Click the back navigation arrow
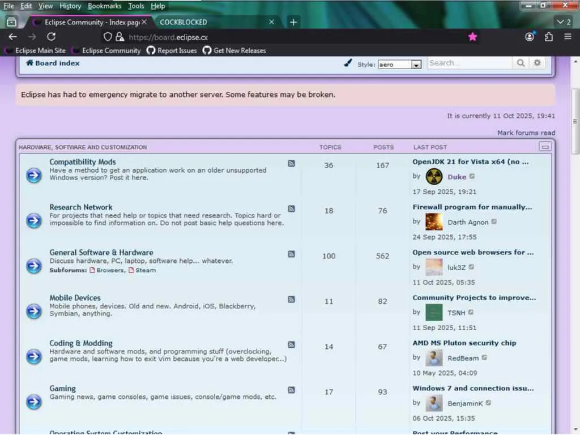580x435 pixels. point(12,37)
